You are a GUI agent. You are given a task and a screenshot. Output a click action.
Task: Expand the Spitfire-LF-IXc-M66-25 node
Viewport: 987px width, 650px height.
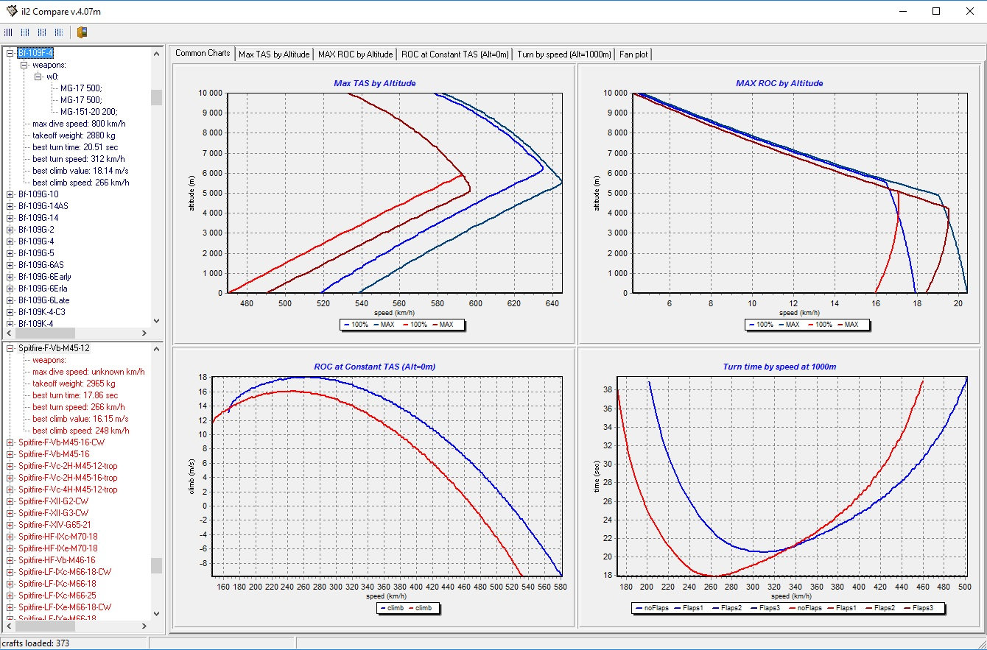point(10,596)
